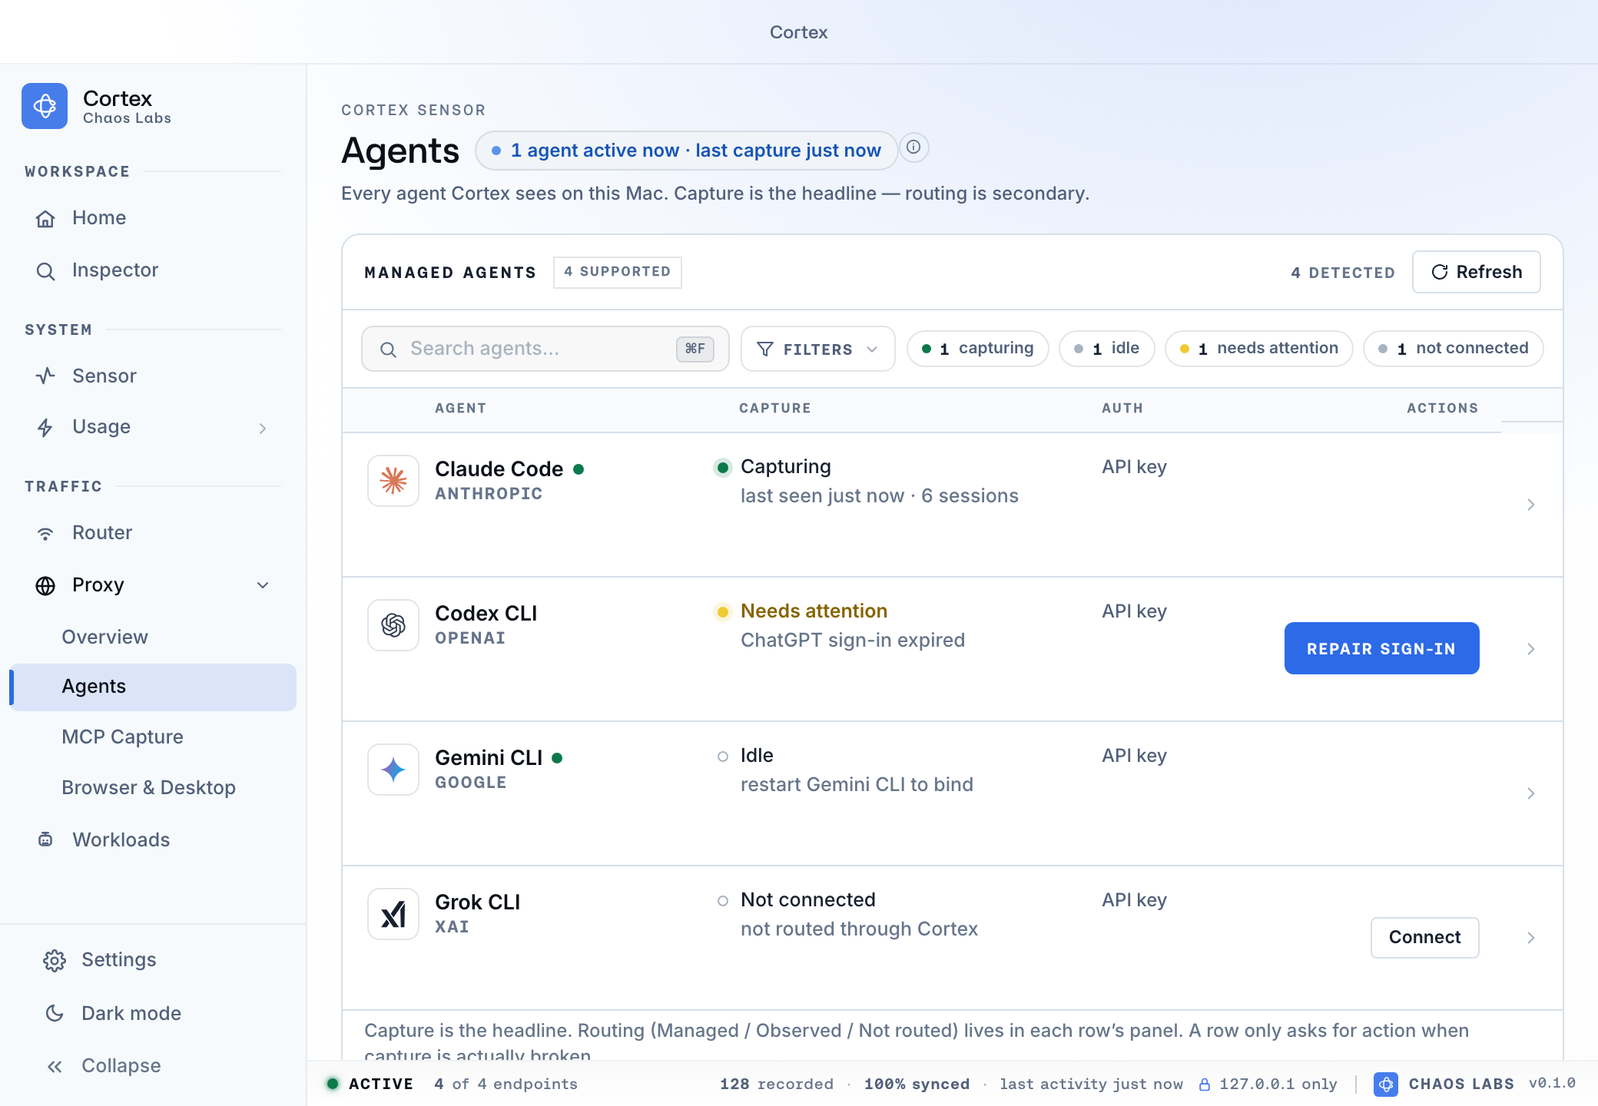Image resolution: width=1598 pixels, height=1106 pixels.
Task: Click the green ACTIVE status dot in the footer
Action: coord(333,1084)
